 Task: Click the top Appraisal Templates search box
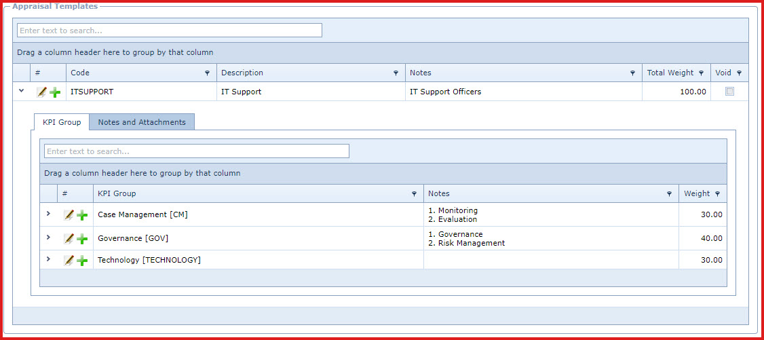(169, 31)
